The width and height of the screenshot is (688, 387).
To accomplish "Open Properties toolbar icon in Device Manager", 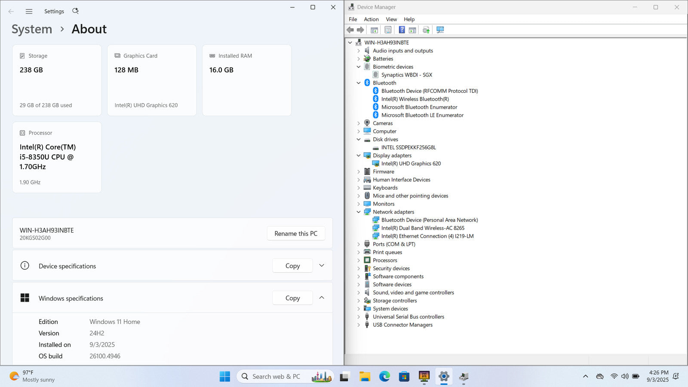I will tap(388, 30).
